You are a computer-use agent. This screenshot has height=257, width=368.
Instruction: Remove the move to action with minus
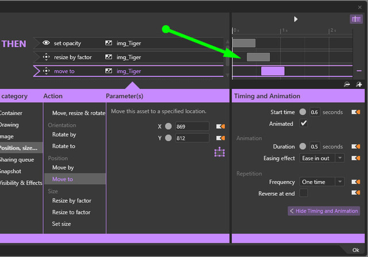coord(359,71)
